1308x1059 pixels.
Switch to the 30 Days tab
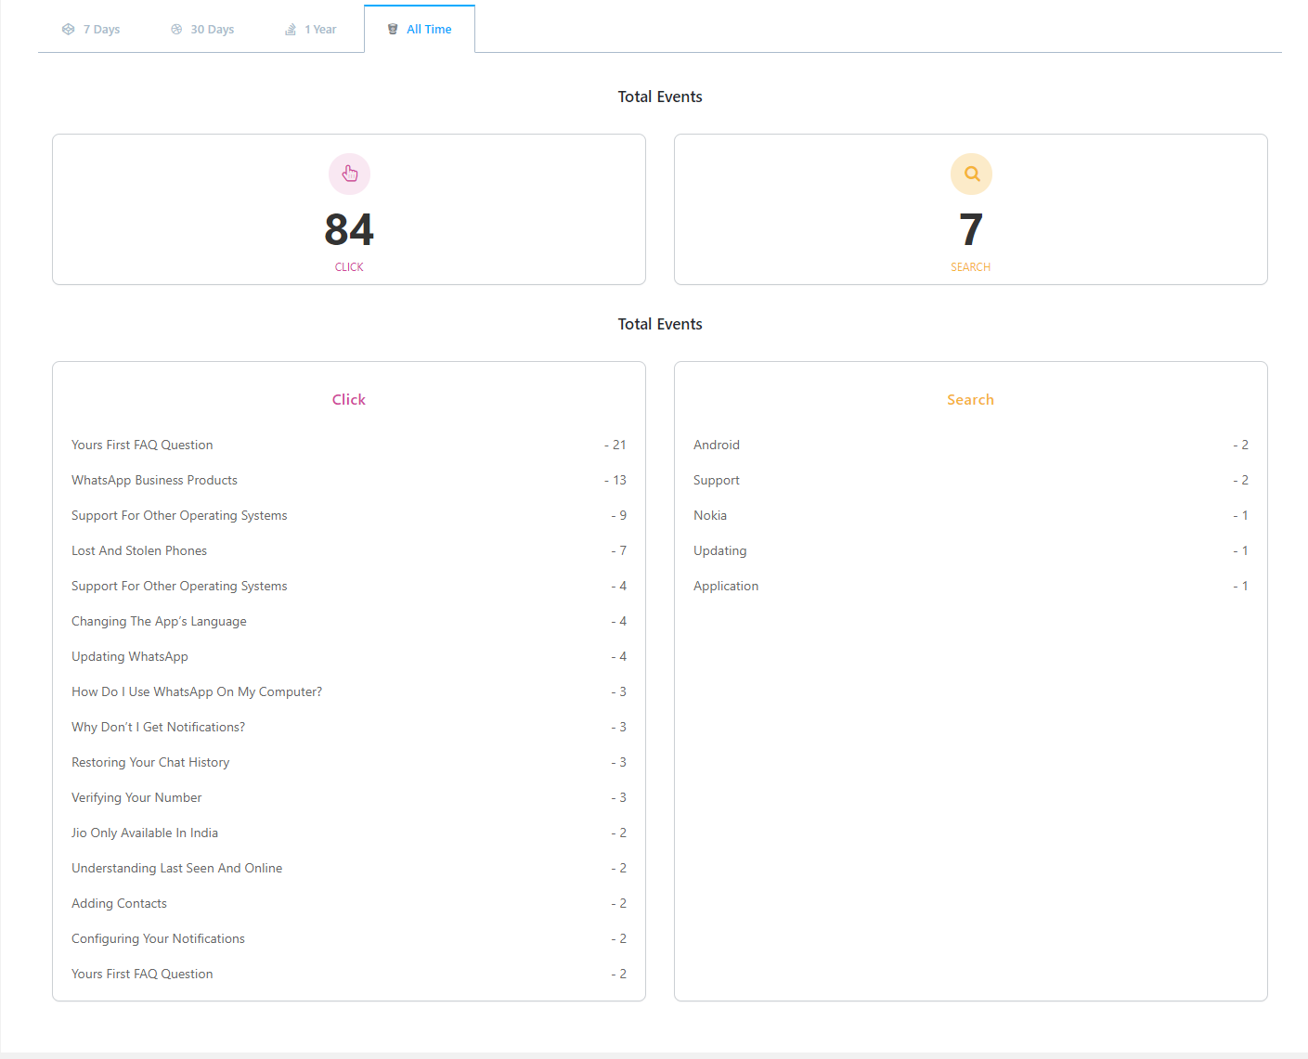tap(202, 30)
